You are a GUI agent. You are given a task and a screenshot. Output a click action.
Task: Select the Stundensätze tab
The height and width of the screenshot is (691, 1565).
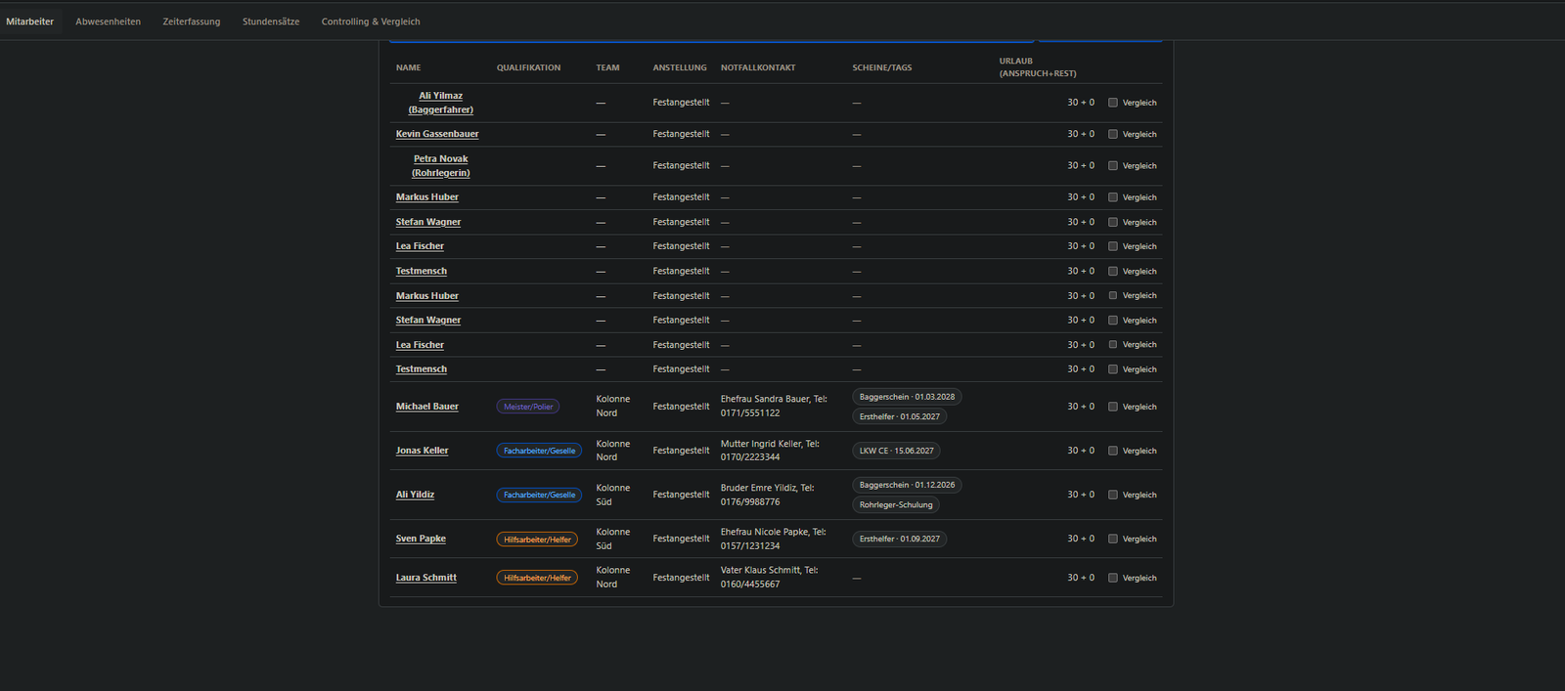(271, 22)
